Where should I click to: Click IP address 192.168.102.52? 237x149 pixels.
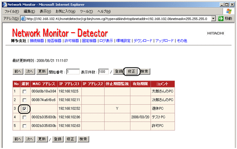click(70, 109)
